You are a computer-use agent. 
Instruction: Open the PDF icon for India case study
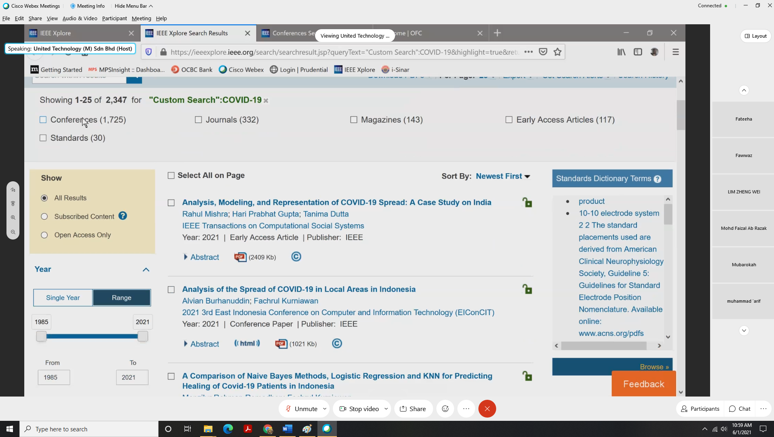[240, 257]
